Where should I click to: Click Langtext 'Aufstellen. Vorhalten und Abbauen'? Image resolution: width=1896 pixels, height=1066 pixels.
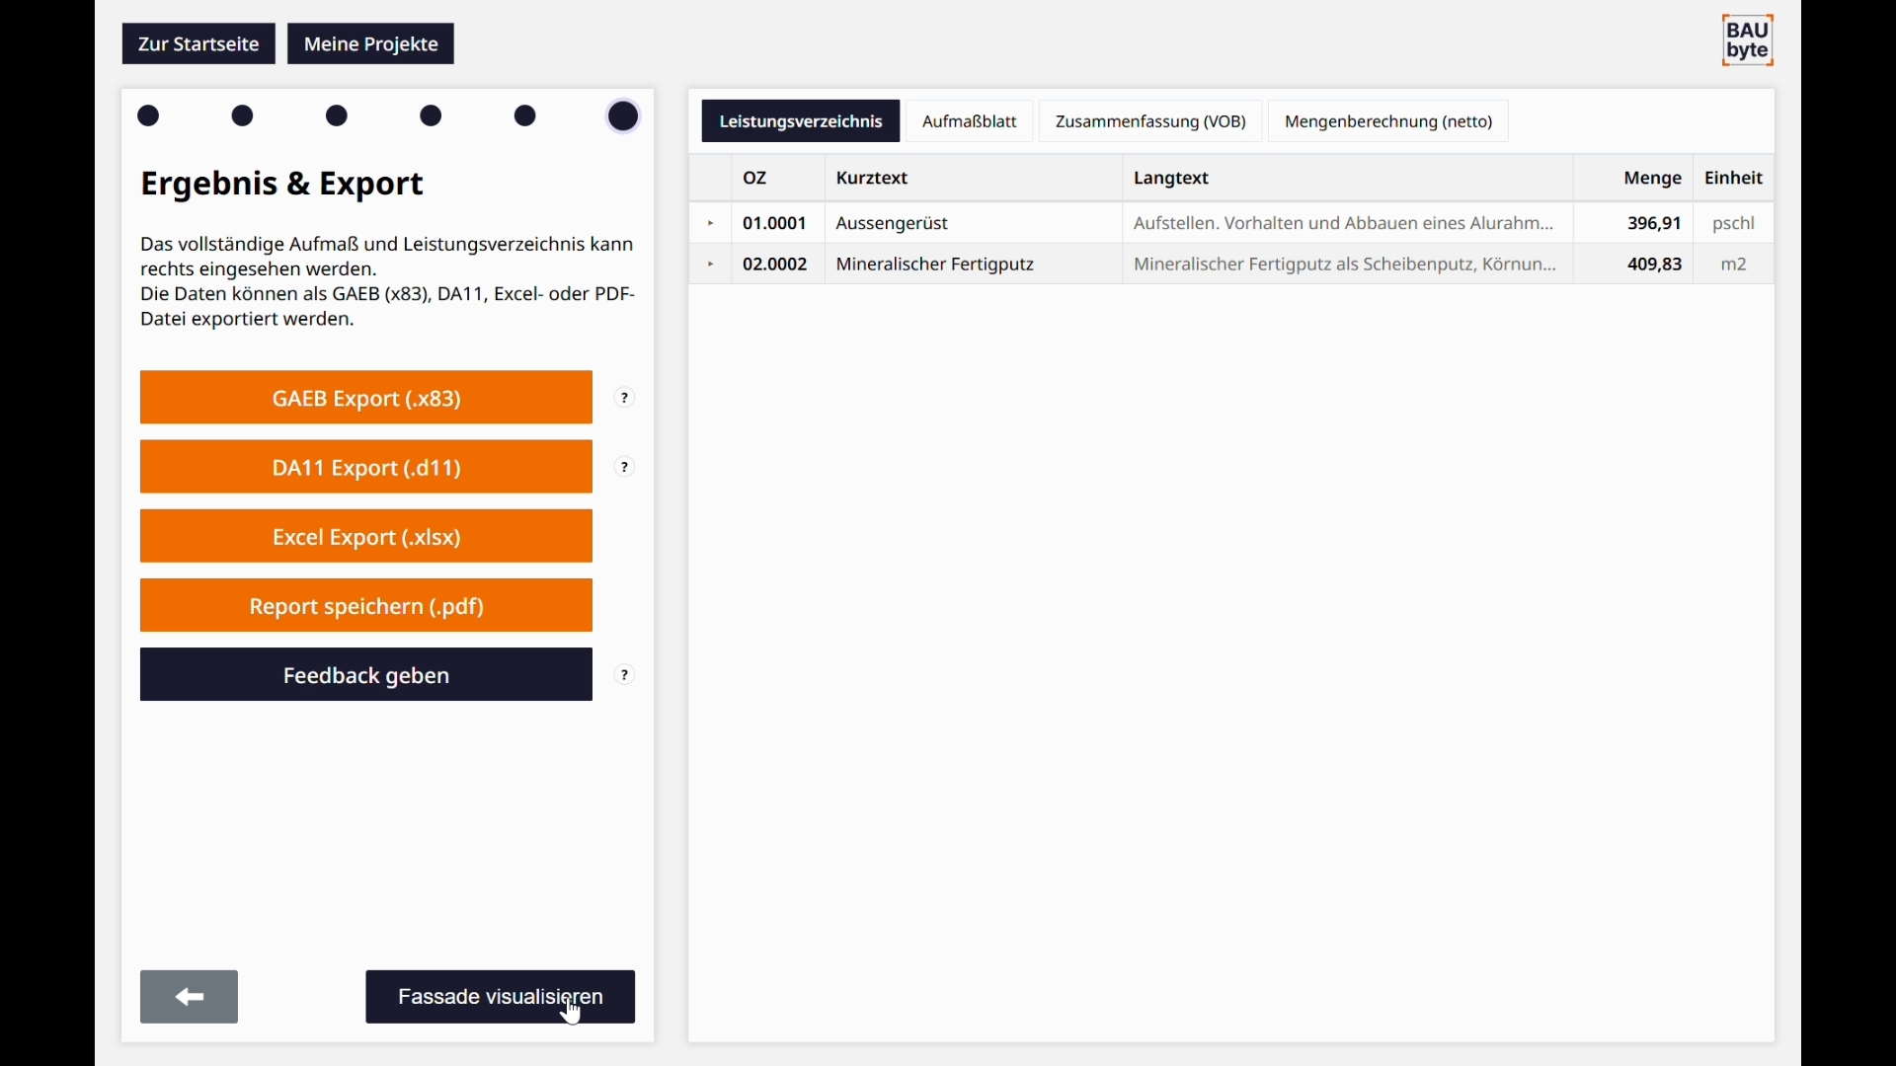(1347, 224)
